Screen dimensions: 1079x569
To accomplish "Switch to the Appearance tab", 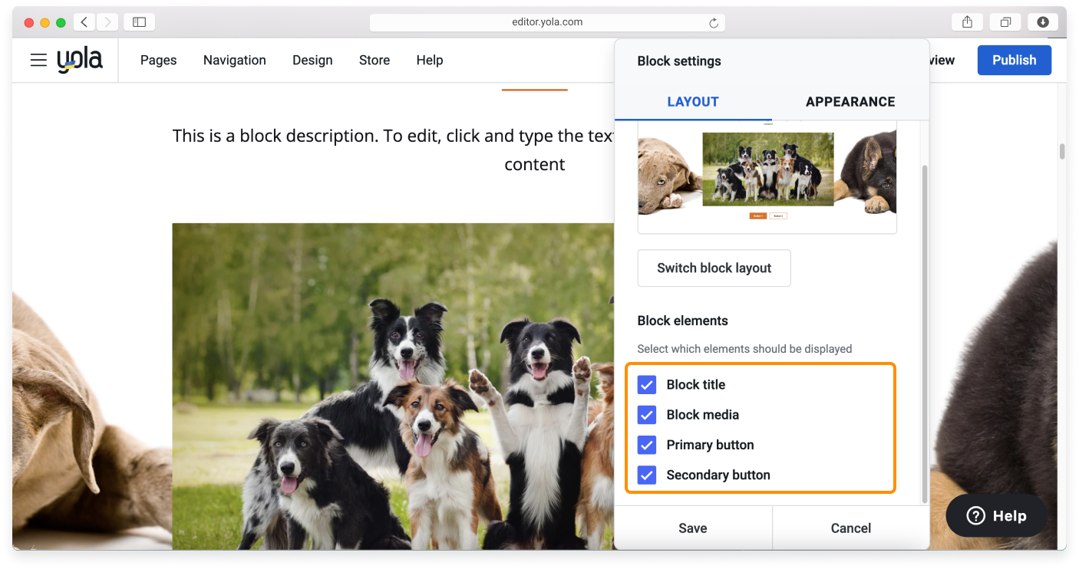I will [x=850, y=101].
